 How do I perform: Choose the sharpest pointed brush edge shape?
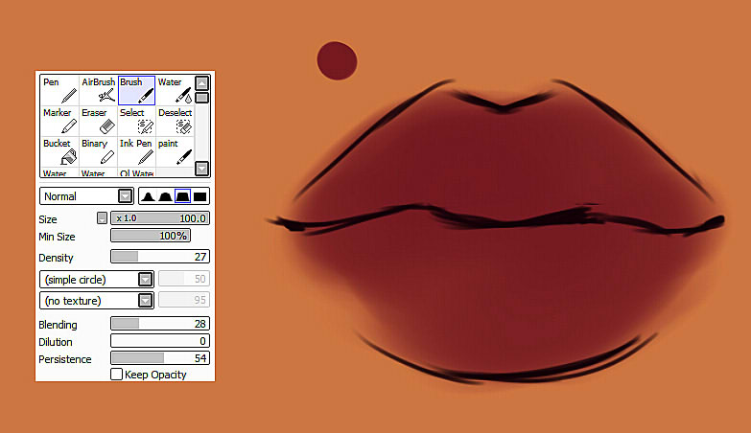pos(149,196)
